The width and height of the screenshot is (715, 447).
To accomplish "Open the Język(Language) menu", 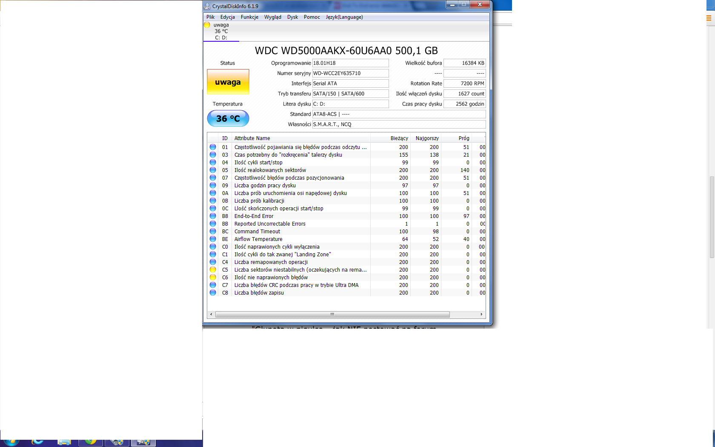I will [344, 17].
